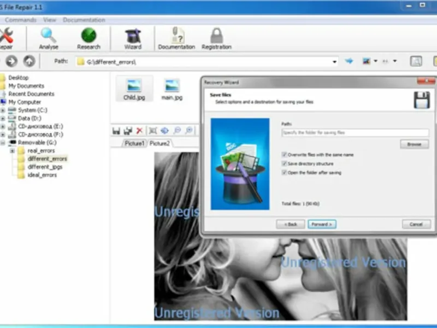Toggle Overwrite files with the same name
The width and height of the screenshot is (437, 328).
284,155
